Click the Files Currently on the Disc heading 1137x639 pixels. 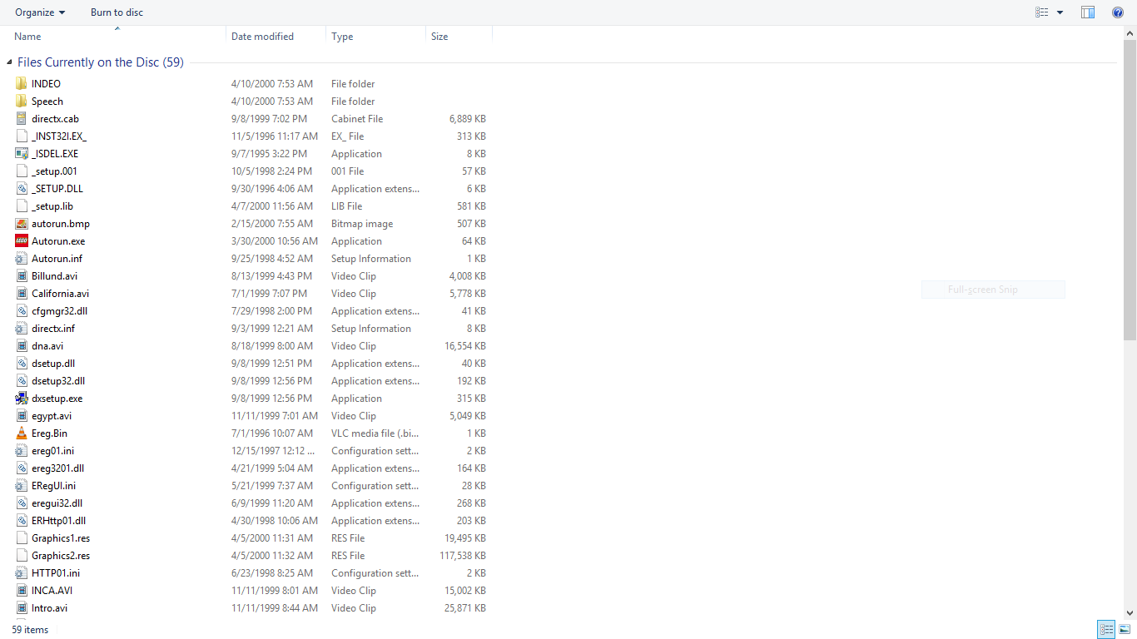coord(101,62)
